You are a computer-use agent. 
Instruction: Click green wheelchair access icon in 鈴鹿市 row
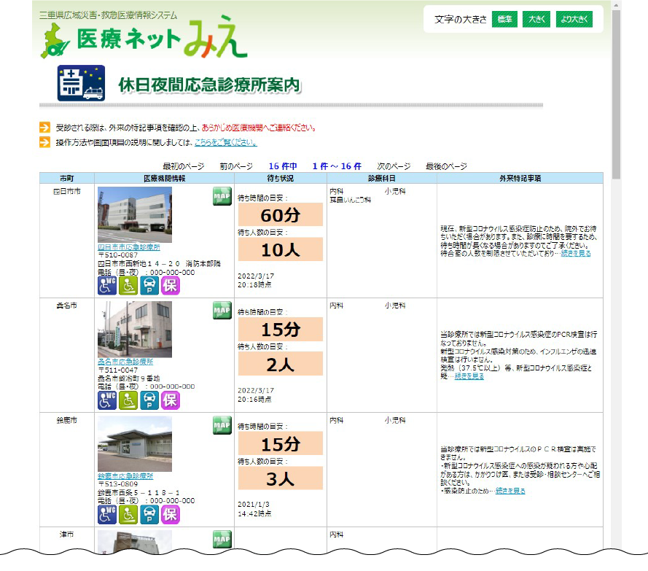click(128, 515)
